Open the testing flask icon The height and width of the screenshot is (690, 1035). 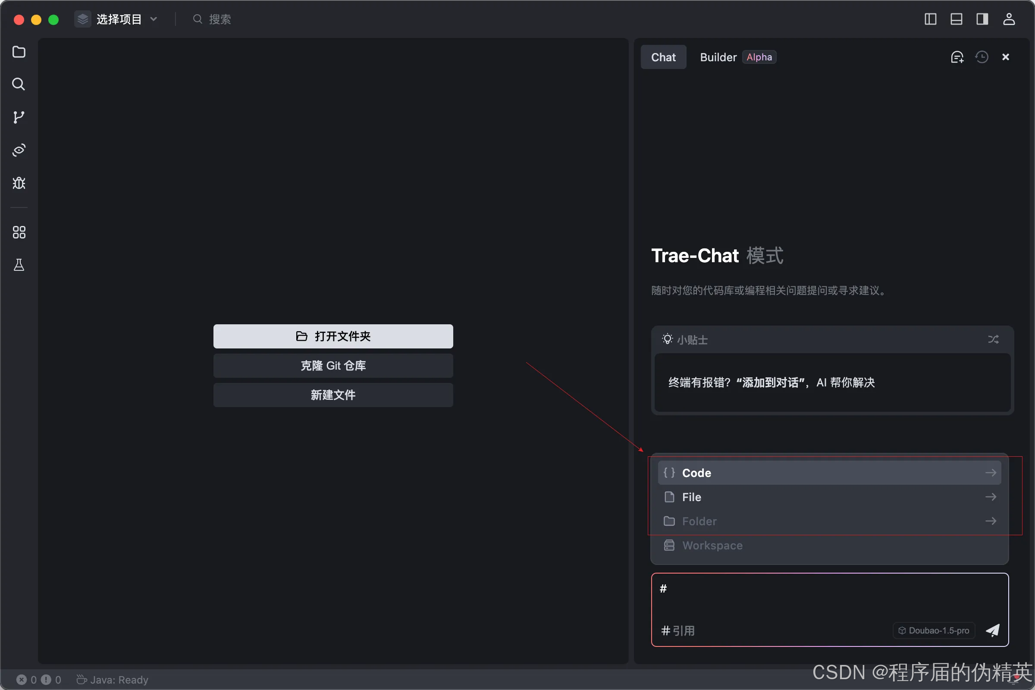(19, 265)
